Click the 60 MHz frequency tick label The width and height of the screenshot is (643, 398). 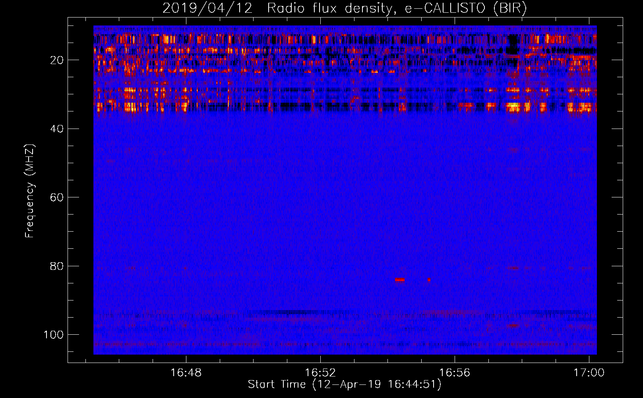tap(57, 197)
